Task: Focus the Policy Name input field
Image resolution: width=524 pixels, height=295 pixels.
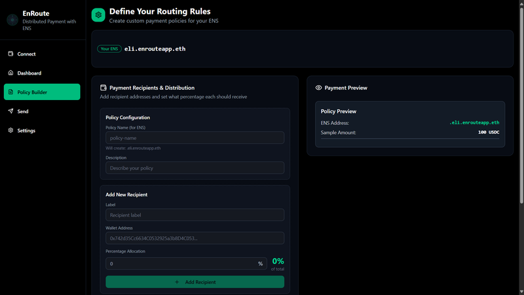Action: point(195,138)
